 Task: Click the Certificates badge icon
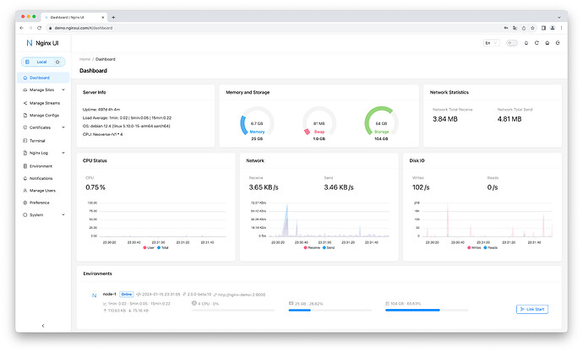[25, 127]
